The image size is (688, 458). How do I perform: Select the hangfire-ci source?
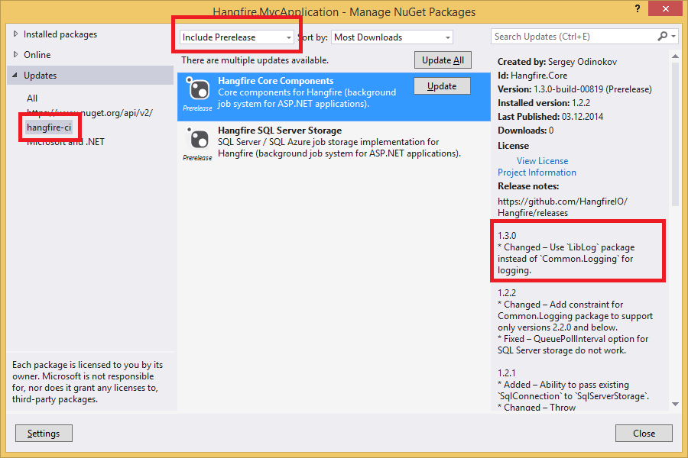49,127
